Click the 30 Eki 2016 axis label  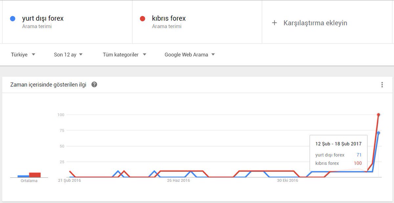[x=288, y=180]
